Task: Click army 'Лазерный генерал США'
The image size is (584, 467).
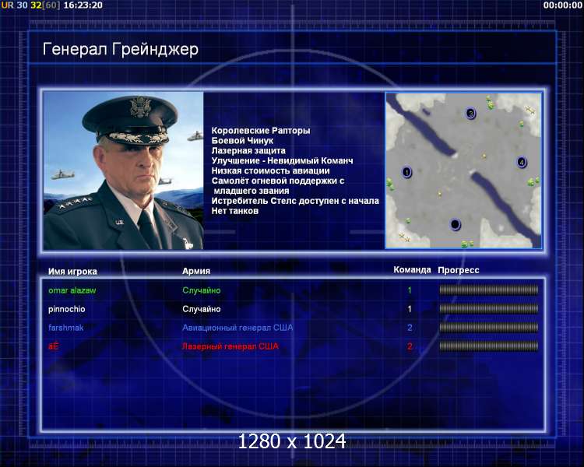Action: coord(230,346)
